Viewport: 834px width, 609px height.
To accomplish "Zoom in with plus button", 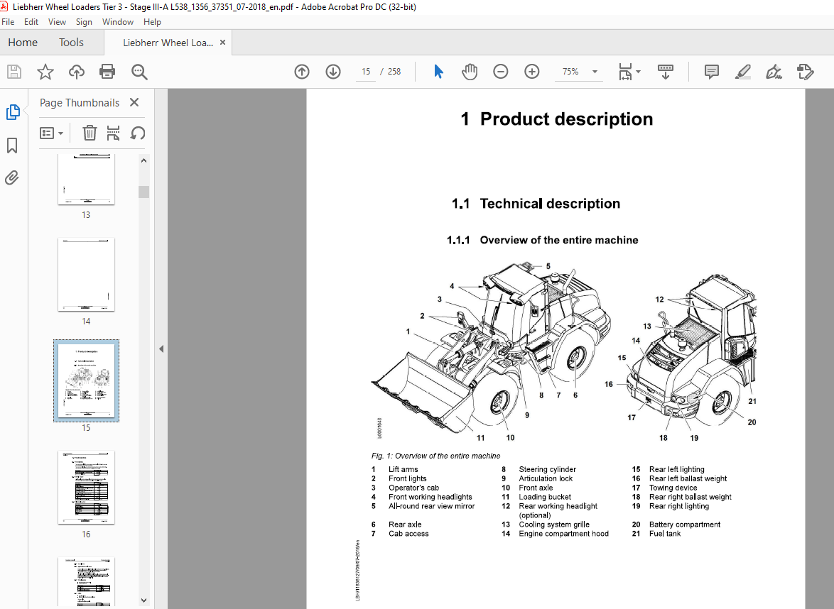I will [532, 72].
